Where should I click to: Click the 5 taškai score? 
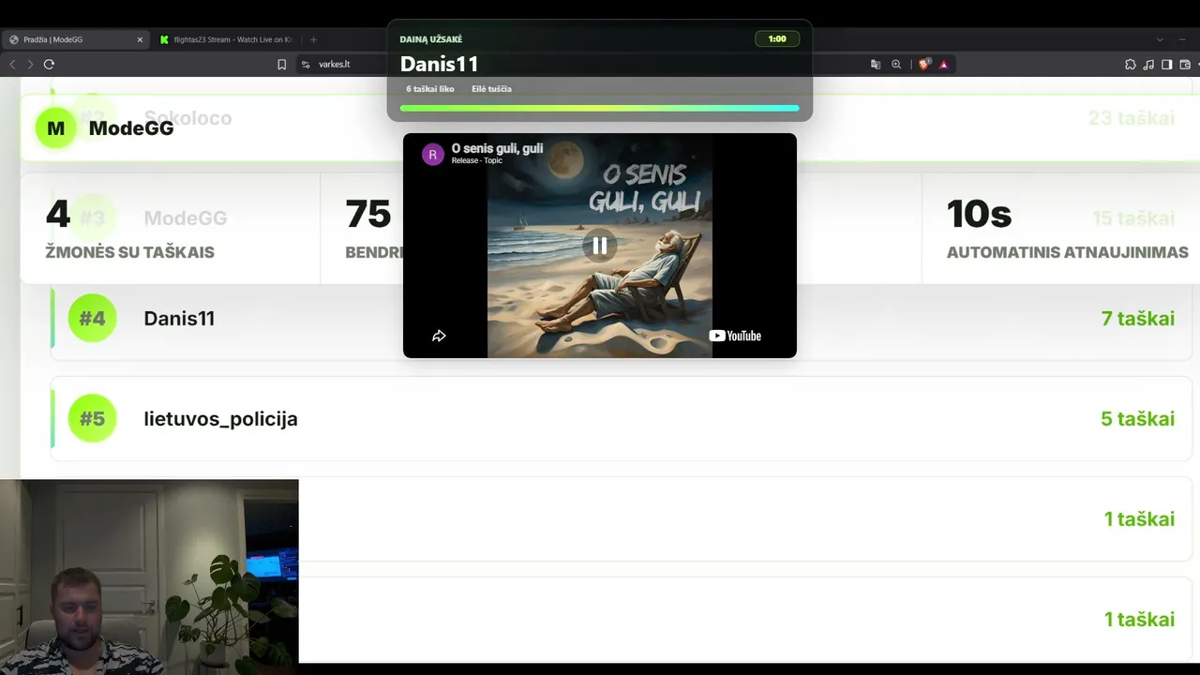tap(1138, 418)
